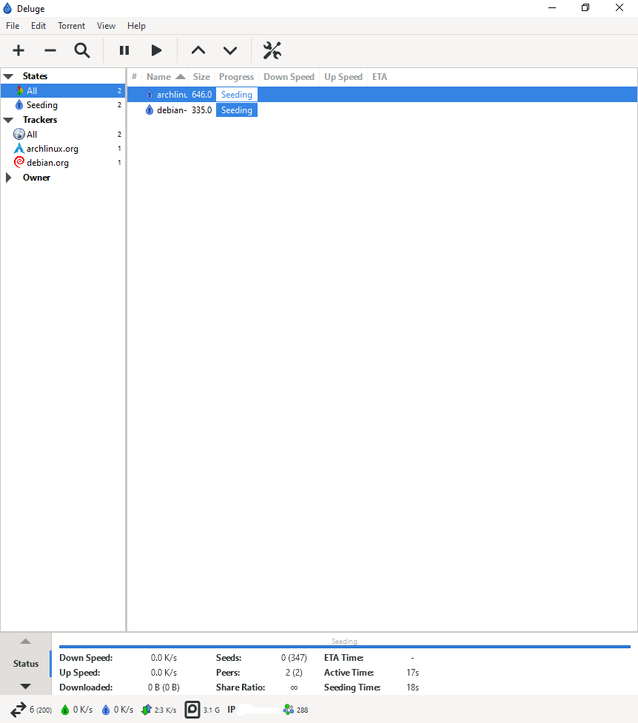Restore down the Deluge window
This screenshot has height=723, width=638.
tap(585, 8)
